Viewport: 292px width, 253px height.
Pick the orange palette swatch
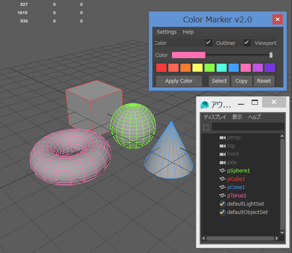click(x=186, y=68)
